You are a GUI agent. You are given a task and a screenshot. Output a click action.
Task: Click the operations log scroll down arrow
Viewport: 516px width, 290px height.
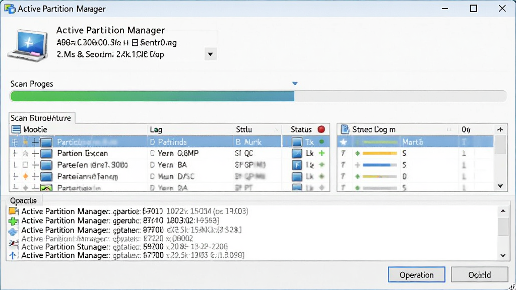[503, 255]
